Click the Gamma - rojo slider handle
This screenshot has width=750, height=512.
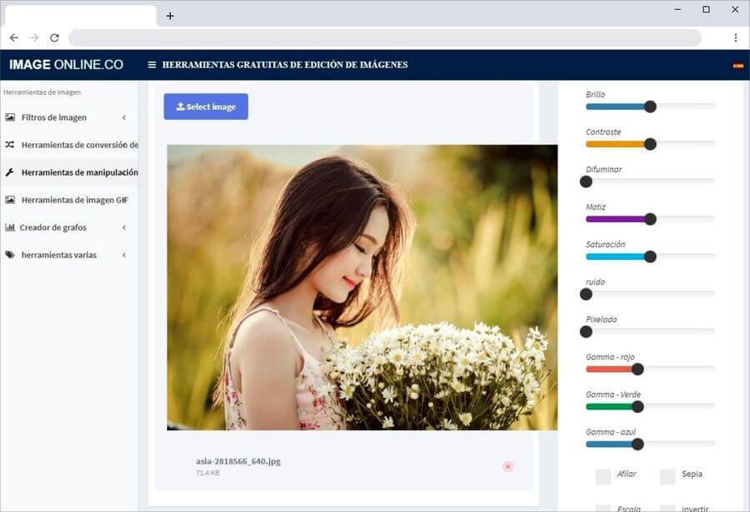pos(637,369)
